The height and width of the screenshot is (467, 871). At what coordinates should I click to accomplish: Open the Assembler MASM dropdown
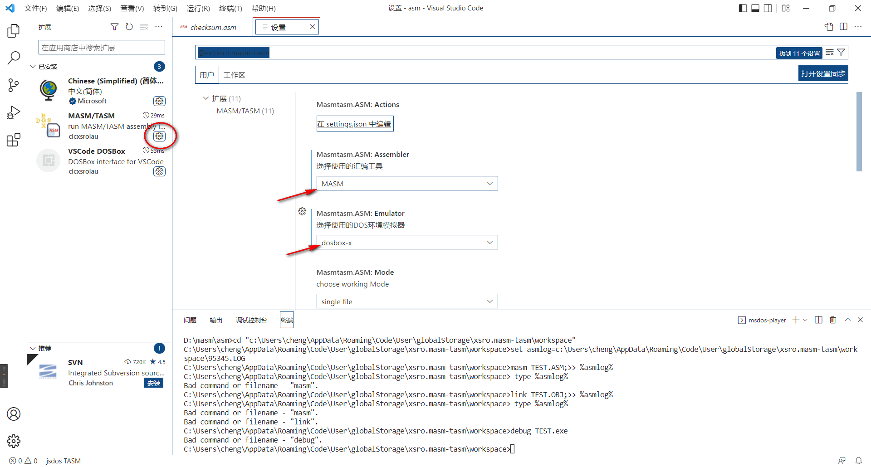[407, 184]
